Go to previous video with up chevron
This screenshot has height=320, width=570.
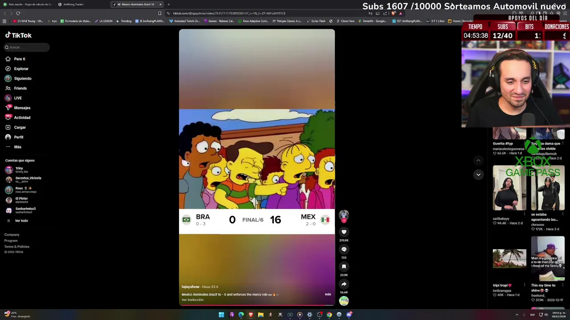point(478,161)
